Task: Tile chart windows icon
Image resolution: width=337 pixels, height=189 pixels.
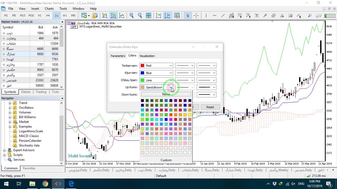Action: tap(148, 16)
